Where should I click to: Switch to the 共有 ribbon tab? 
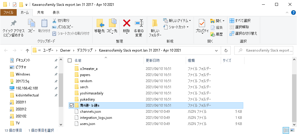coord(40,13)
